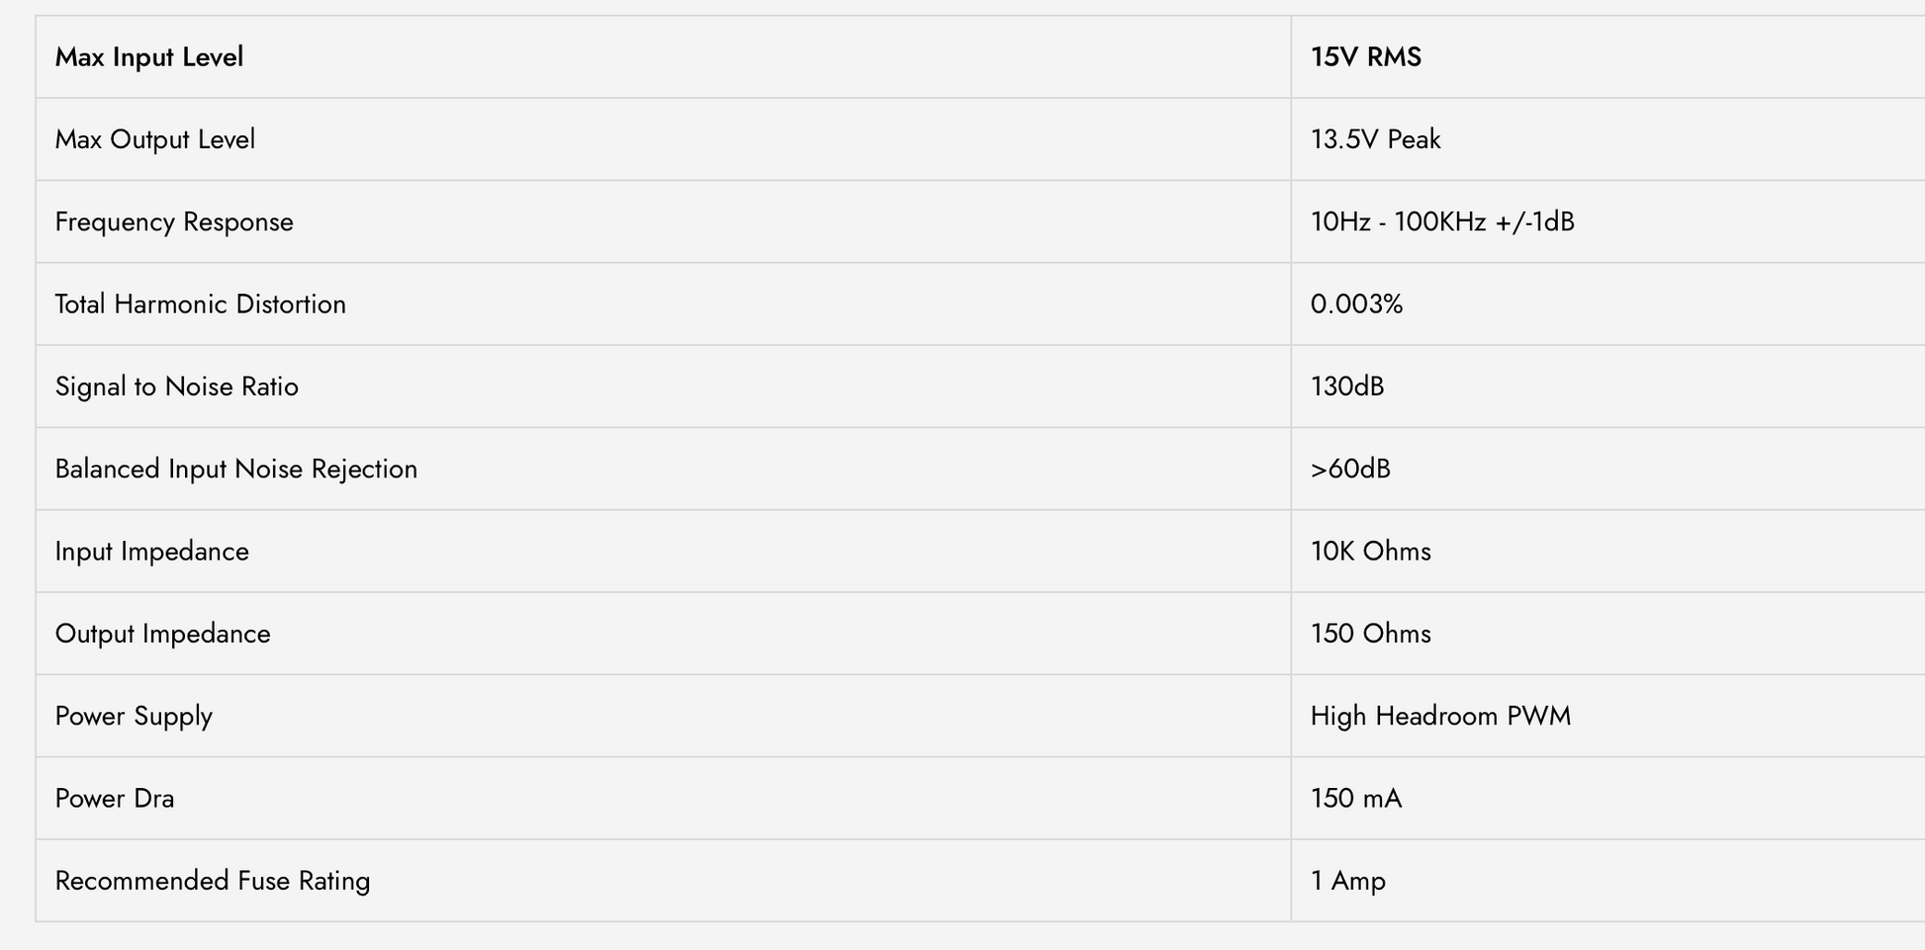Click the Output Impedance label
The height and width of the screenshot is (950, 1925).
pos(163,634)
